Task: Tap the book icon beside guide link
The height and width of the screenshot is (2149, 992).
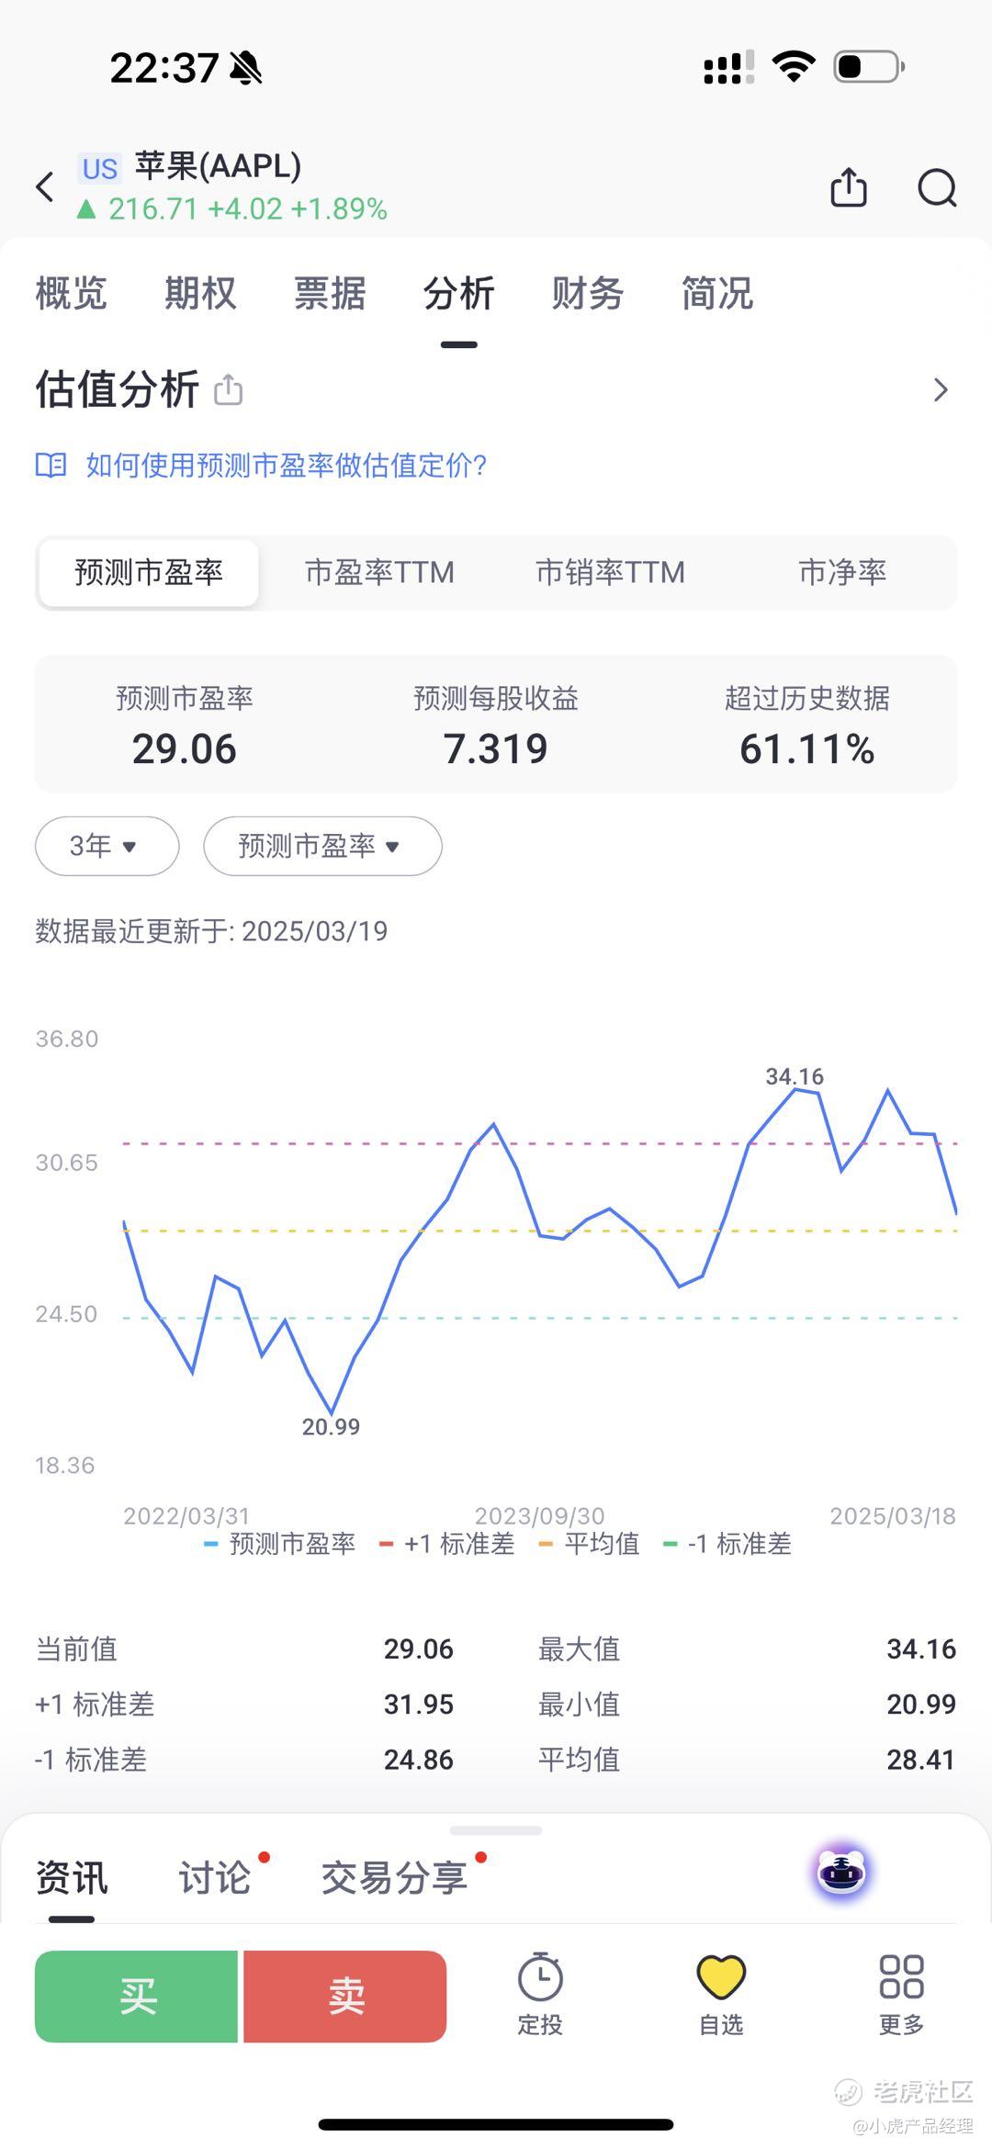Action: click(x=51, y=466)
